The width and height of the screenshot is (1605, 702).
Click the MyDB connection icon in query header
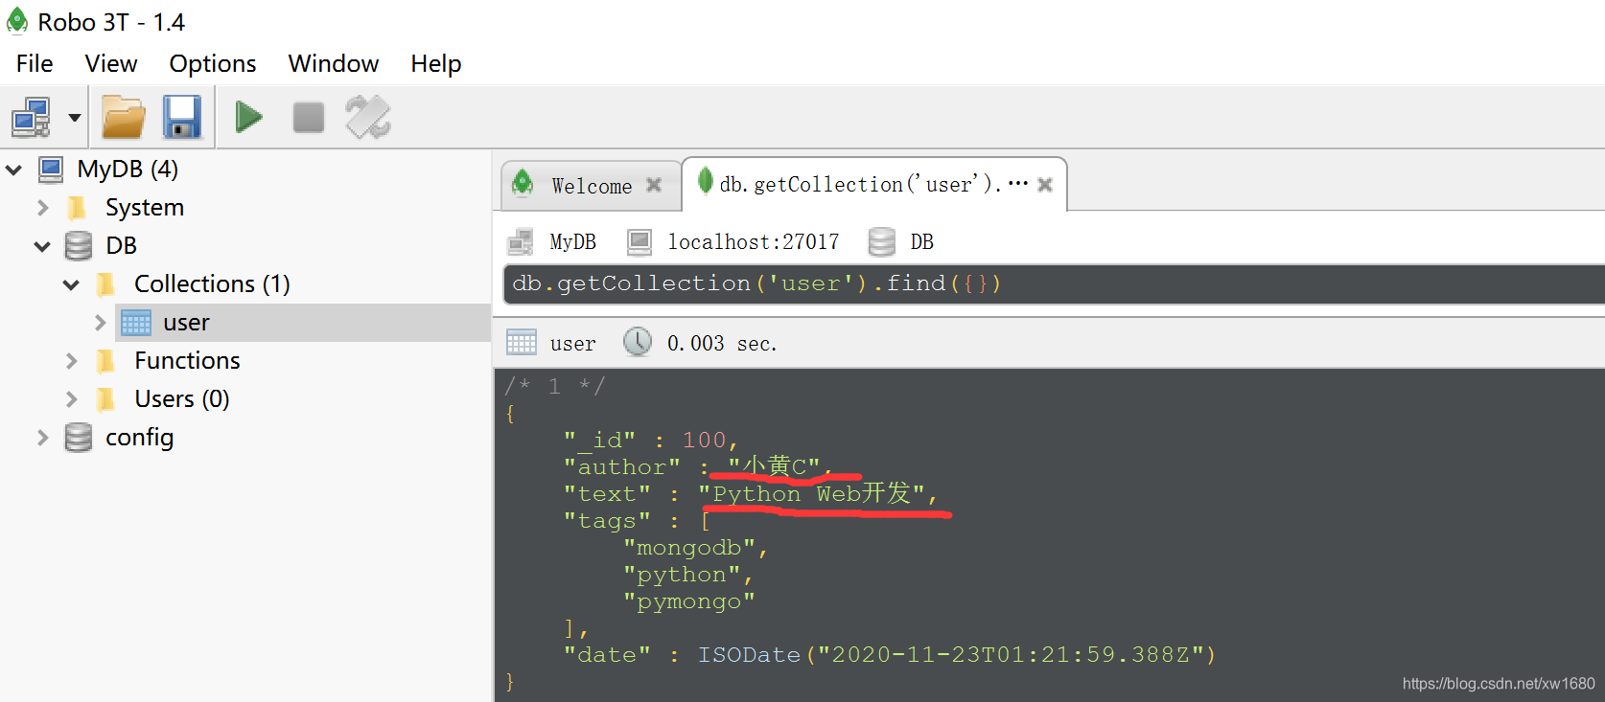[521, 241]
